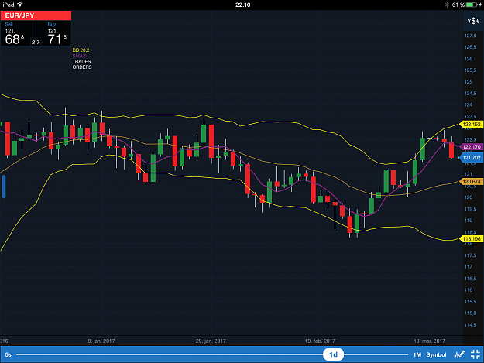Screen dimensions: 484x363
Task: Select the SMA 5 indicator label
Action: 79,56
